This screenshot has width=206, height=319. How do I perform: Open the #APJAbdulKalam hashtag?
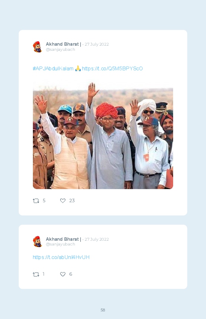pos(53,69)
